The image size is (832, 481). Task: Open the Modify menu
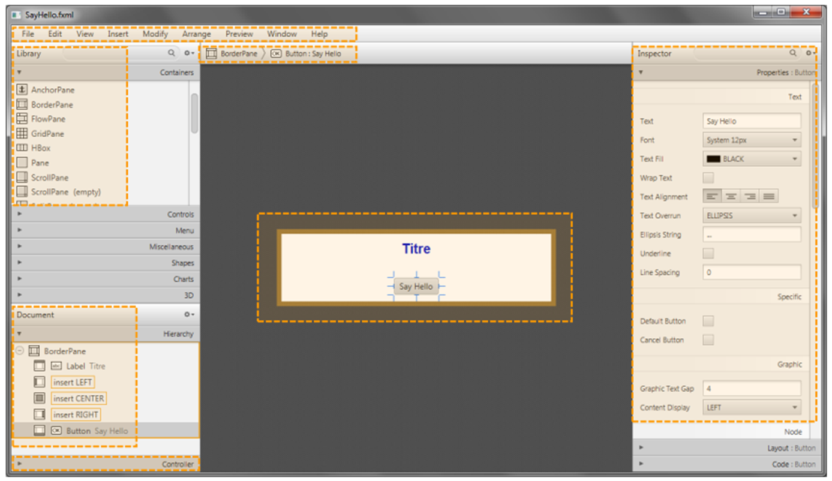click(155, 34)
